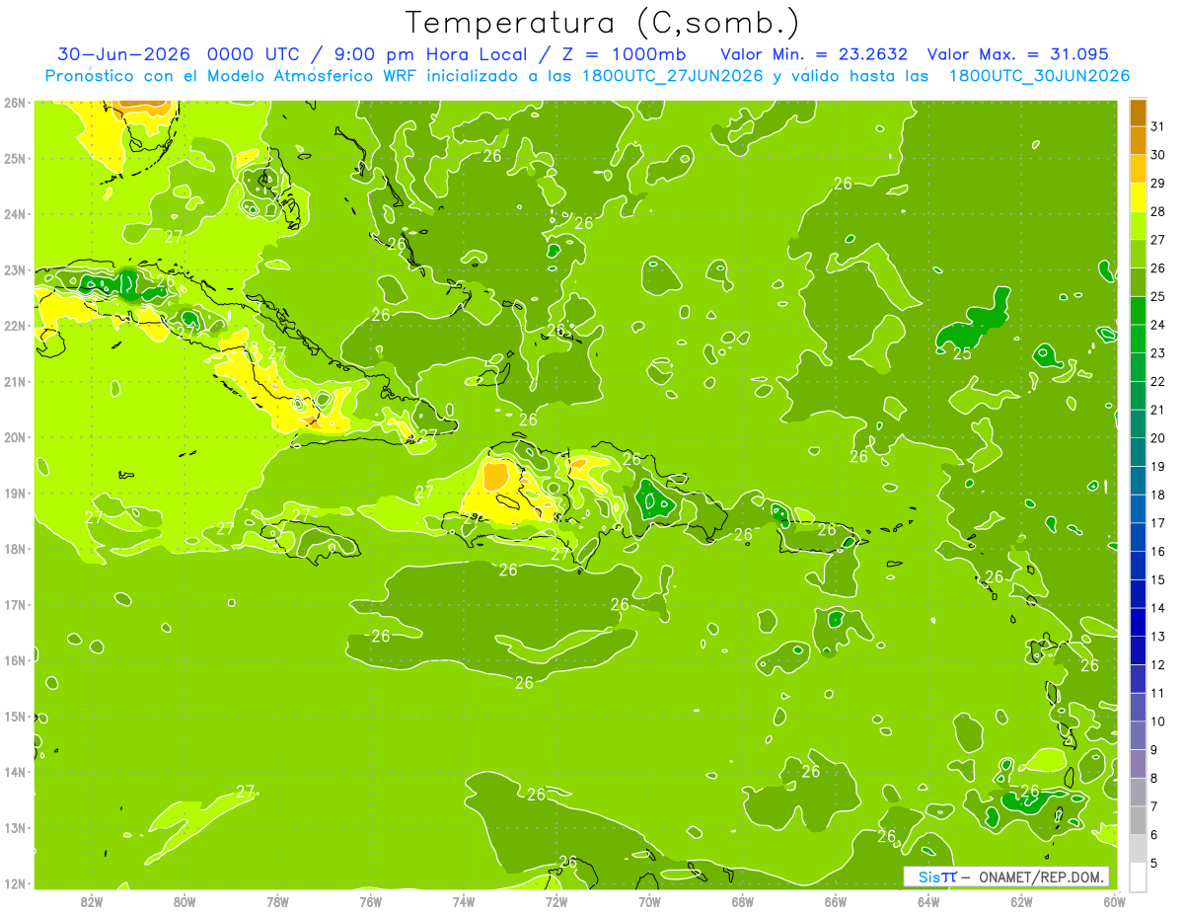Click the grey colorbar swatch between 6 and 7
1184x915 pixels.
tap(1138, 820)
